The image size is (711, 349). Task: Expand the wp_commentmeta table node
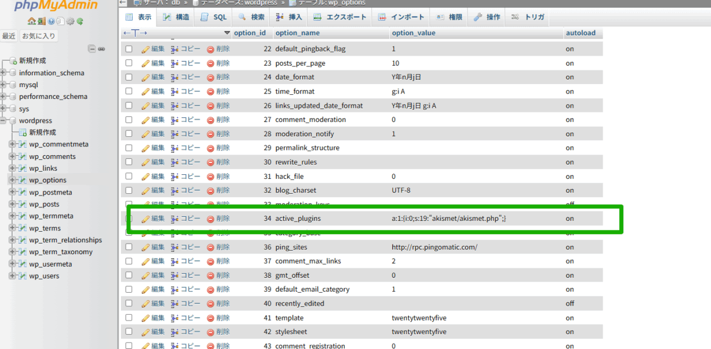click(x=12, y=145)
